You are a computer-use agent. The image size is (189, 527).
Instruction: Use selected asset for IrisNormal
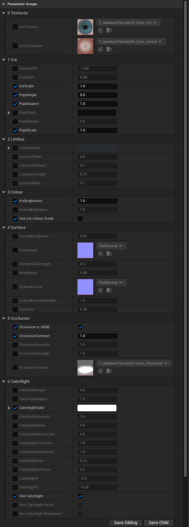101,254
